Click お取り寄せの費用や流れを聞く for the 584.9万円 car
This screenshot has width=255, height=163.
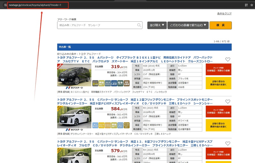[x=218, y=125]
